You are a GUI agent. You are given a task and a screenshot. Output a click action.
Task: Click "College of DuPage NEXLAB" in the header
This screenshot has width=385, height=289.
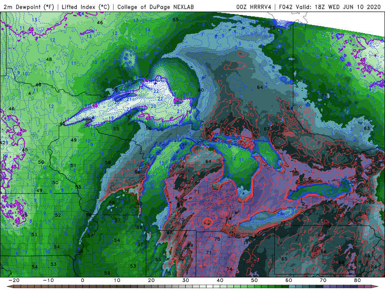click(155, 7)
